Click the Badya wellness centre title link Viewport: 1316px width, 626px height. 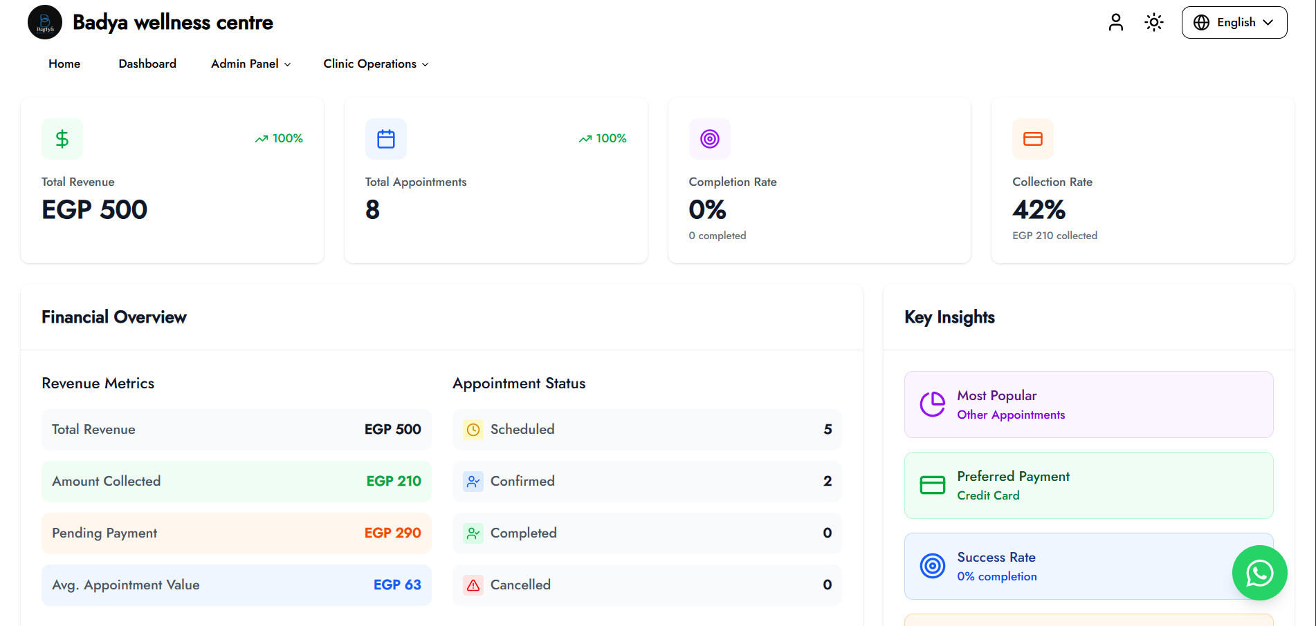click(x=173, y=22)
